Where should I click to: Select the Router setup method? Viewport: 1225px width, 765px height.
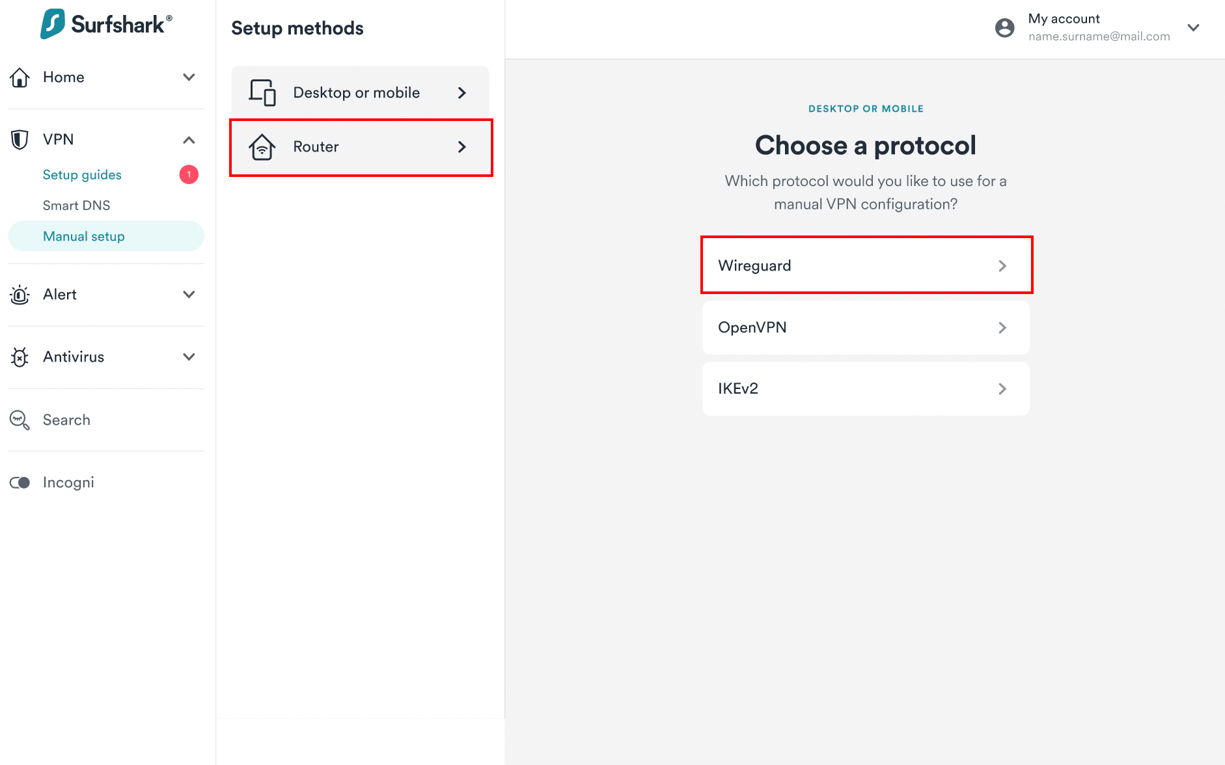click(360, 147)
